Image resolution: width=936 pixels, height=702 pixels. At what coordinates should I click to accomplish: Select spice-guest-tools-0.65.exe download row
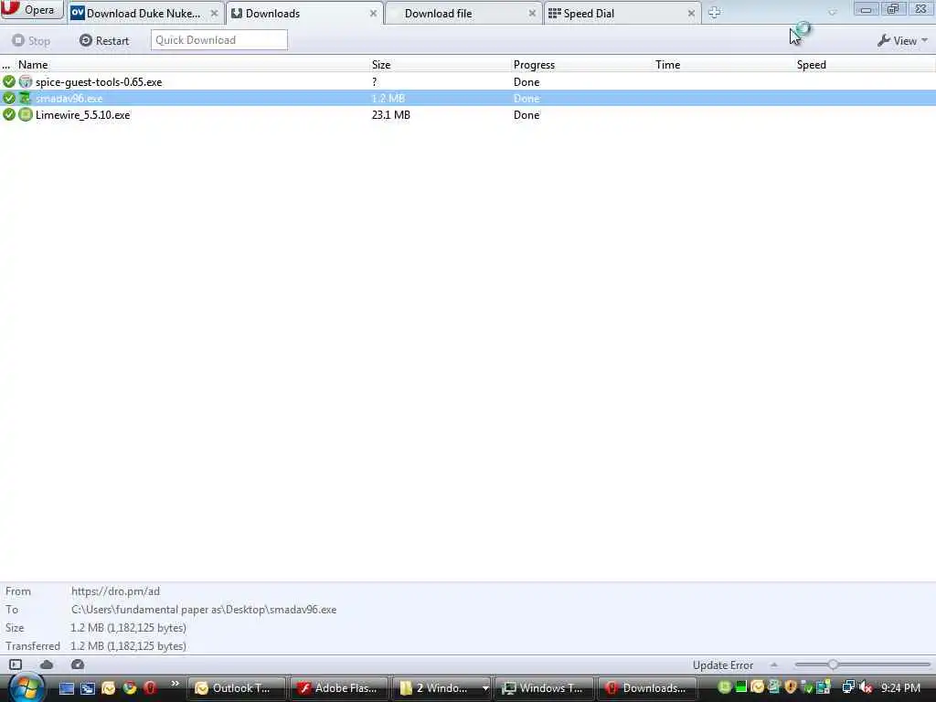pos(468,81)
